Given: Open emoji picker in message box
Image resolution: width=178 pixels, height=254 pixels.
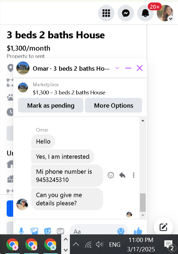Looking at the screenshot, I should 121,231.
